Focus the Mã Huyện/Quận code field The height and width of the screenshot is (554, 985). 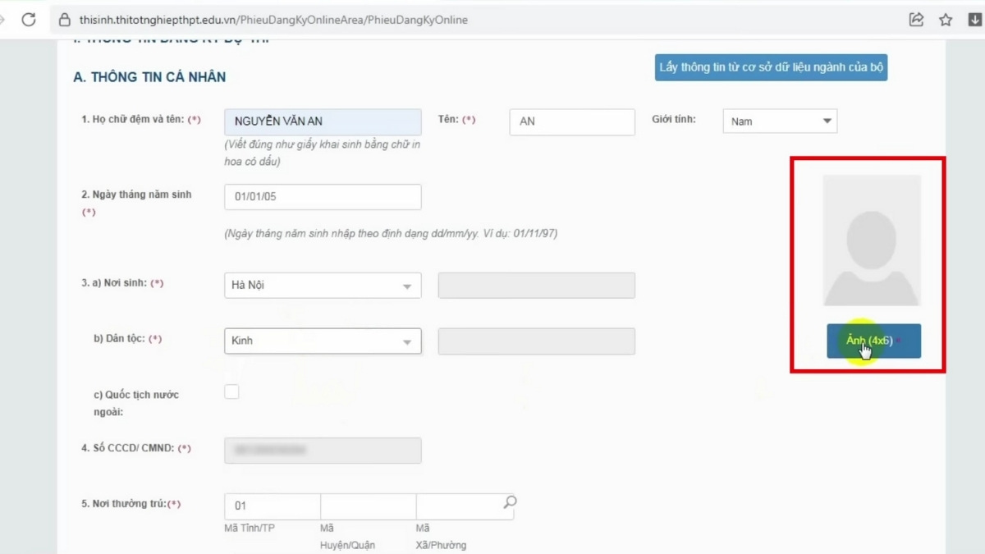coord(368,506)
